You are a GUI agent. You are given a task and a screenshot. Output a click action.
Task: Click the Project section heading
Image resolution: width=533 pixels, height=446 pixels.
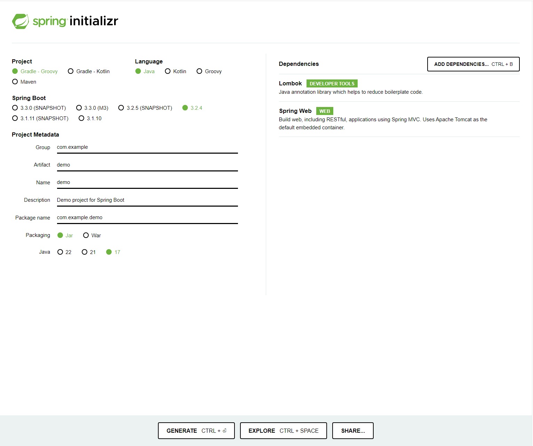pos(22,61)
